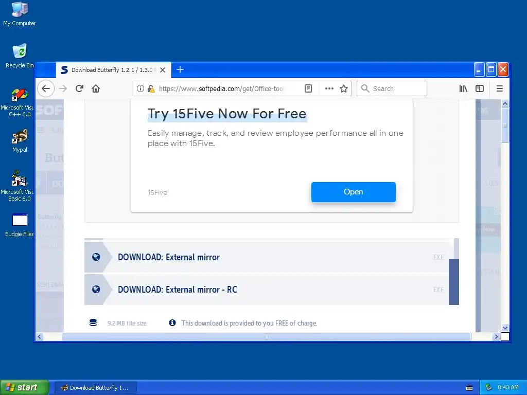Click into the Search field
Image resolution: width=527 pixels, height=395 pixels.
tap(392, 88)
